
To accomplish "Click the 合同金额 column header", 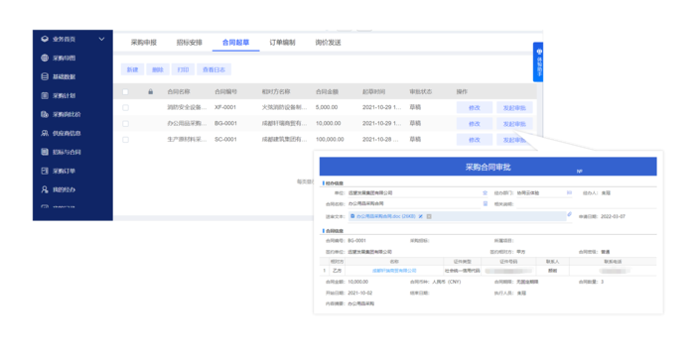I will (327, 91).
